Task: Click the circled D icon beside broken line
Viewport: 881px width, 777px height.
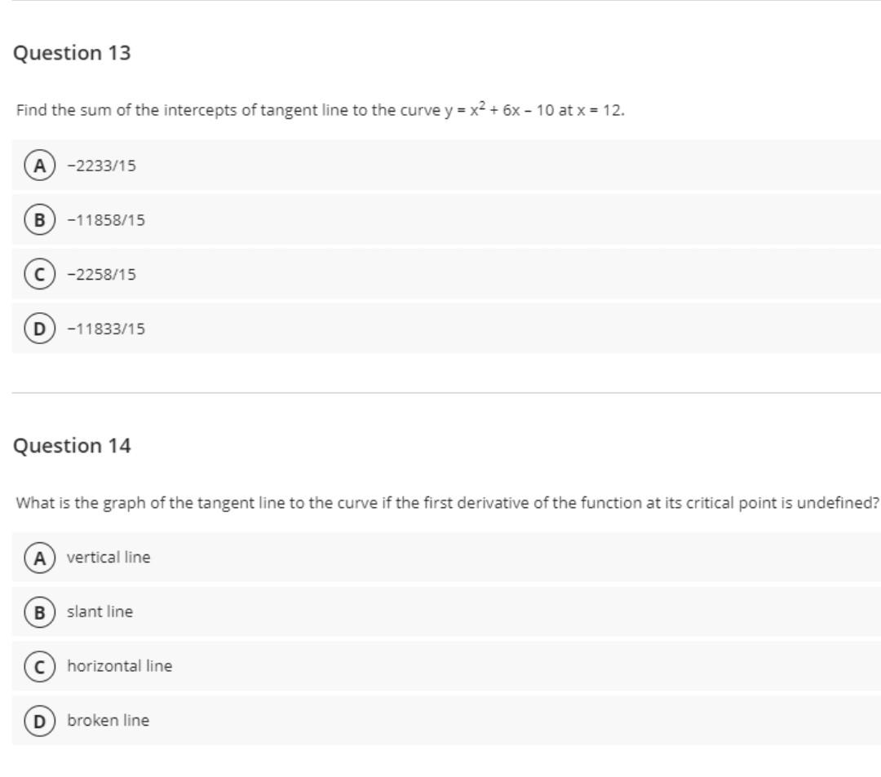Action: click(x=38, y=720)
